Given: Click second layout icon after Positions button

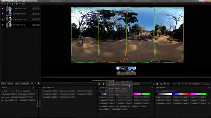Looking at the screenshot, I should [x=35, y=83].
